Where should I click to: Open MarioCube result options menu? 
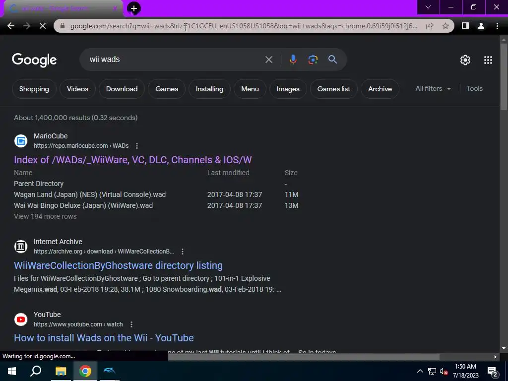coord(137,146)
